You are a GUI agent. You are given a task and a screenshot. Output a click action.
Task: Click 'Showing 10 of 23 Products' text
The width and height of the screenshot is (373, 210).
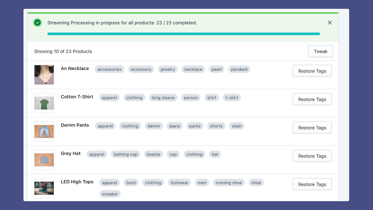click(63, 51)
